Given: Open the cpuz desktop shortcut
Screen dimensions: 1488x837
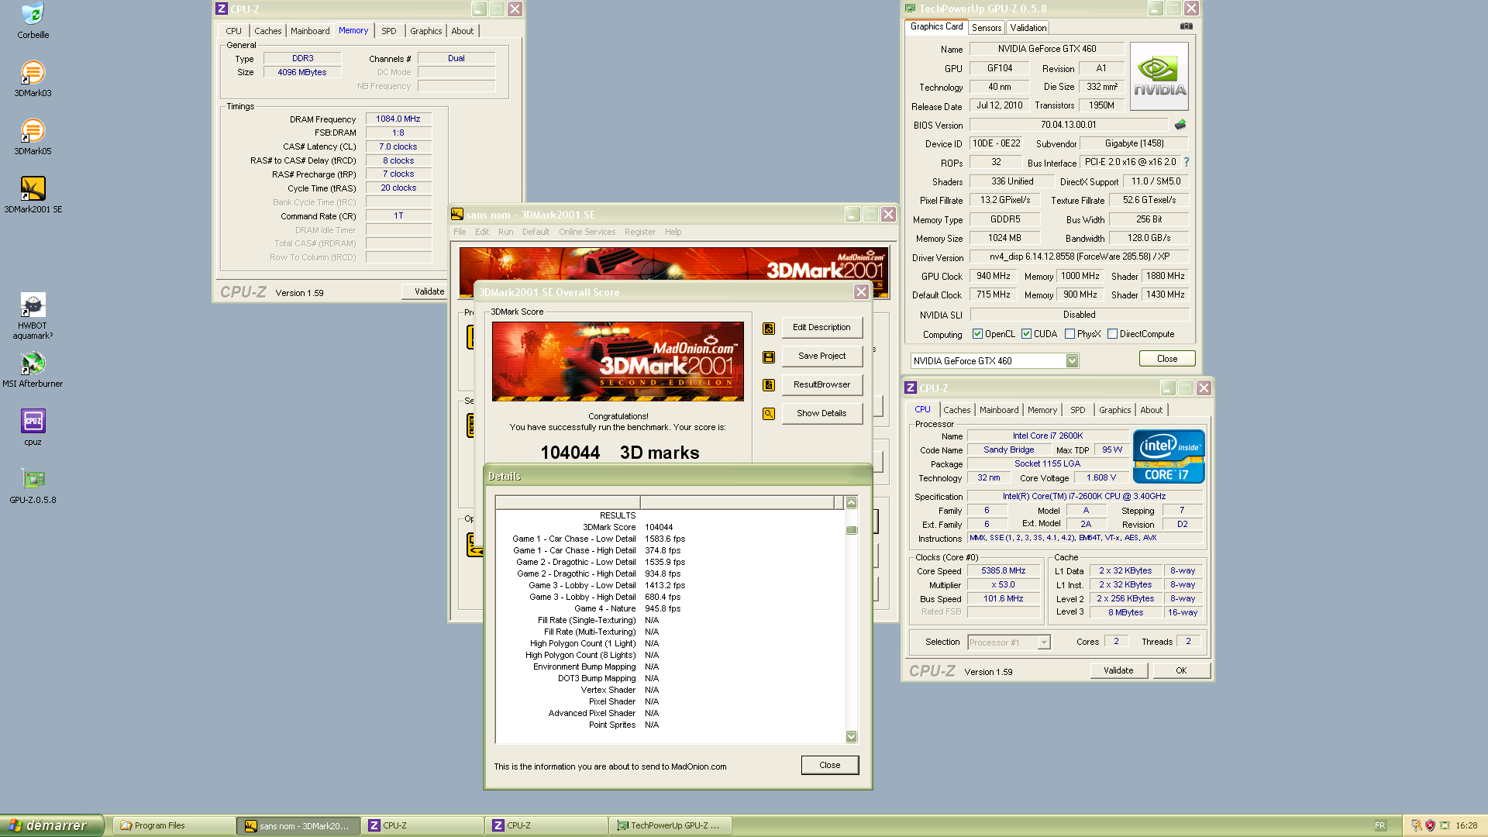Looking at the screenshot, I should click(x=33, y=428).
